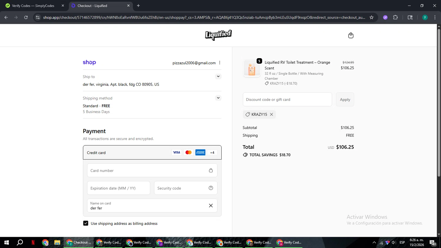Screen dimensions: 441x248
Task: Click the Liquified logo
Action: coord(218,35)
